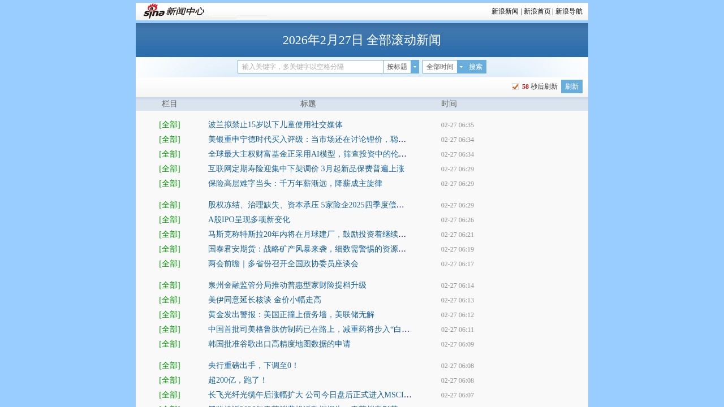
Task: Click the dropdown arrow next to 全部时间
Action: tap(461, 66)
